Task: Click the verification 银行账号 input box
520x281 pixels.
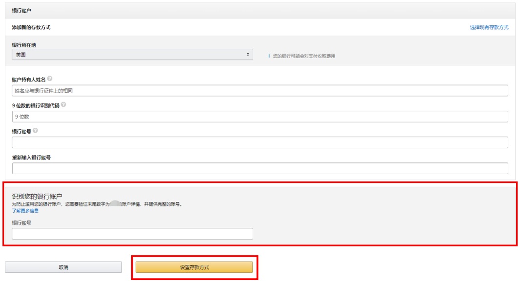Action: pos(132,233)
